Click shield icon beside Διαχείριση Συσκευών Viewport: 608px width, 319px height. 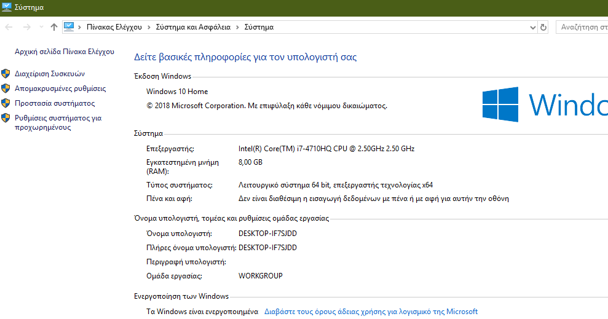pos(6,73)
